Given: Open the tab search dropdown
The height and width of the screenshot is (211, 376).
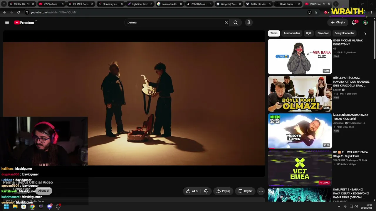Looking at the screenshot, I should tap(4, 4).
